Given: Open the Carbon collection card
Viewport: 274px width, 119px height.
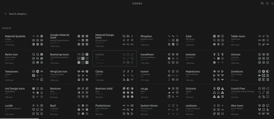Looking at the screenshot, I should pos(114,59).
